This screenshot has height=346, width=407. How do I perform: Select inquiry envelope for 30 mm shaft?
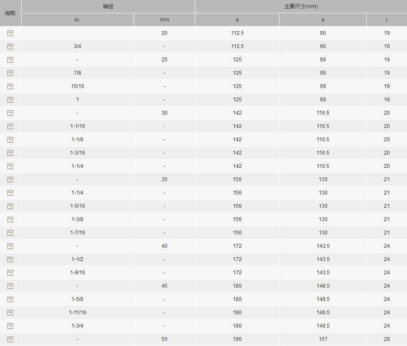point(10,113)
